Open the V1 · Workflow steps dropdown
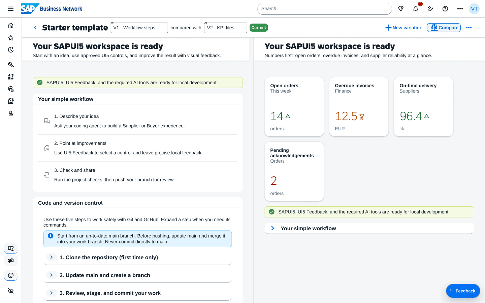The width and height of the screenshot is (485, 303). click(139, 28)
